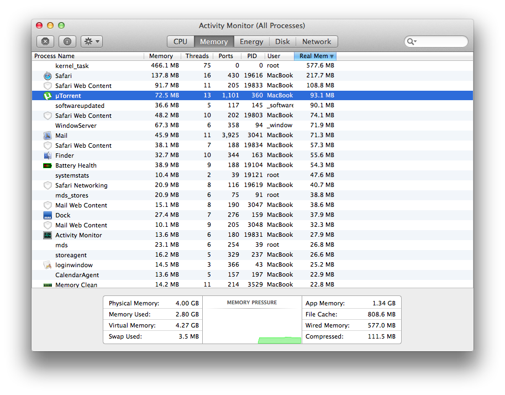Click the Finder face icon
Image resolution: width=505 pixels, height=395 pixels.
point(48,155)
